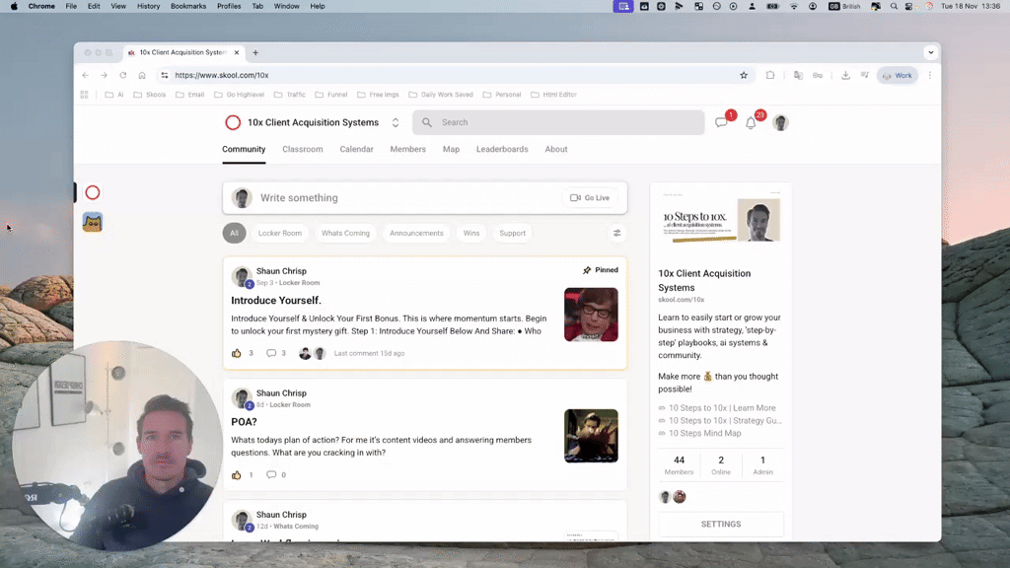The height and width of the screenshot is (568, 1010).
Task: Open 10 Steps to 10x Learn More link
Action: [x=722, y=407]
